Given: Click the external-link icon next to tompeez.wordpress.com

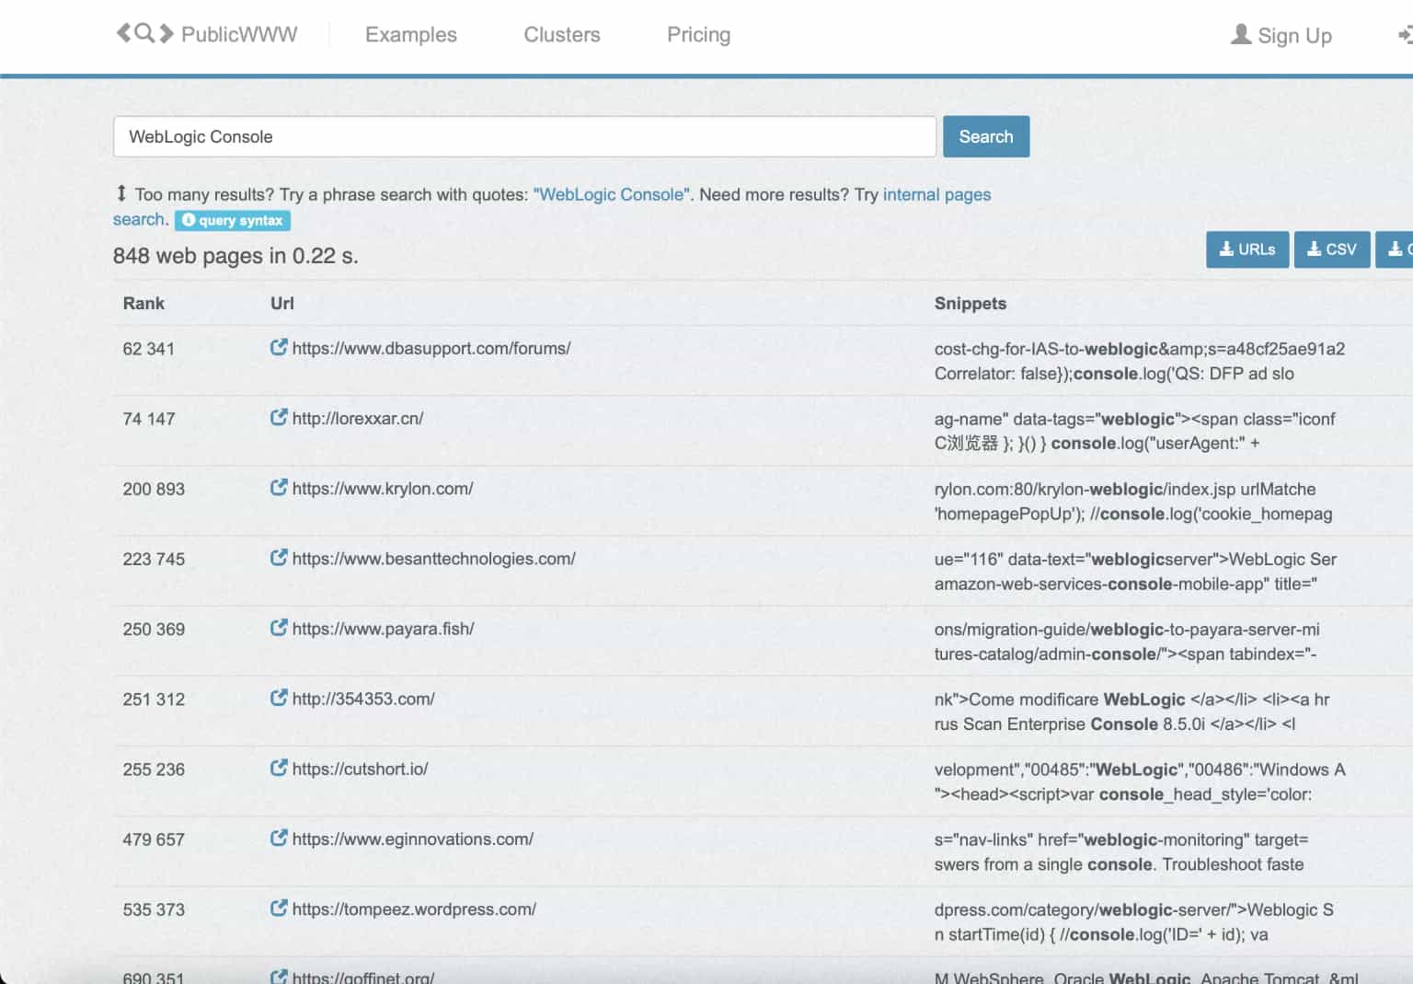Looking at the screenshot, I should point(278,909).
